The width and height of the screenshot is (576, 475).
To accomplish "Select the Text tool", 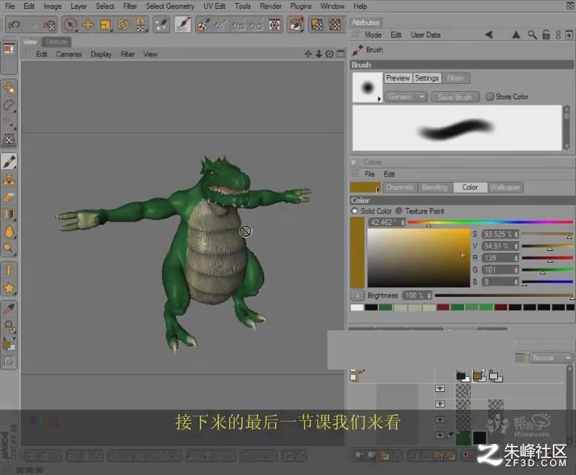I will [x=9, y=271].
